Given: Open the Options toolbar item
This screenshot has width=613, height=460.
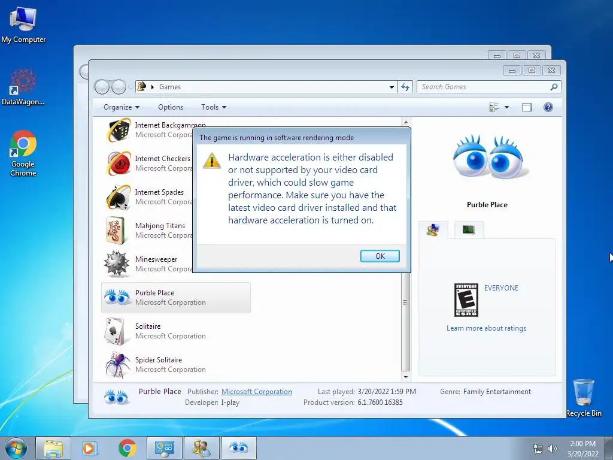Looking at the screenshot, I should [x=171, y=107].
